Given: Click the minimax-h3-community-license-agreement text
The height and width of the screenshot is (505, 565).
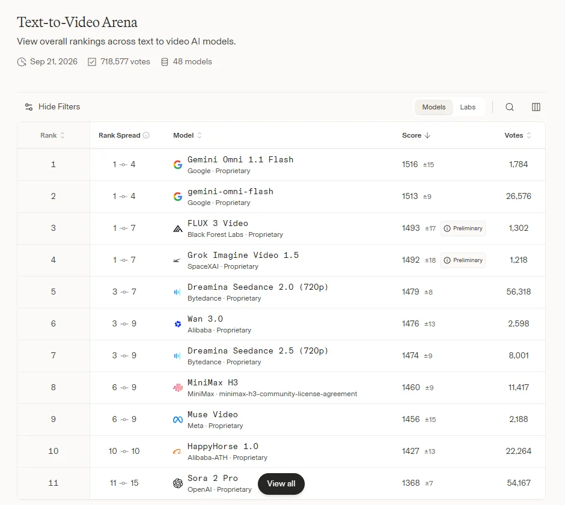Looking at the screenshot, I should (288, 394).
